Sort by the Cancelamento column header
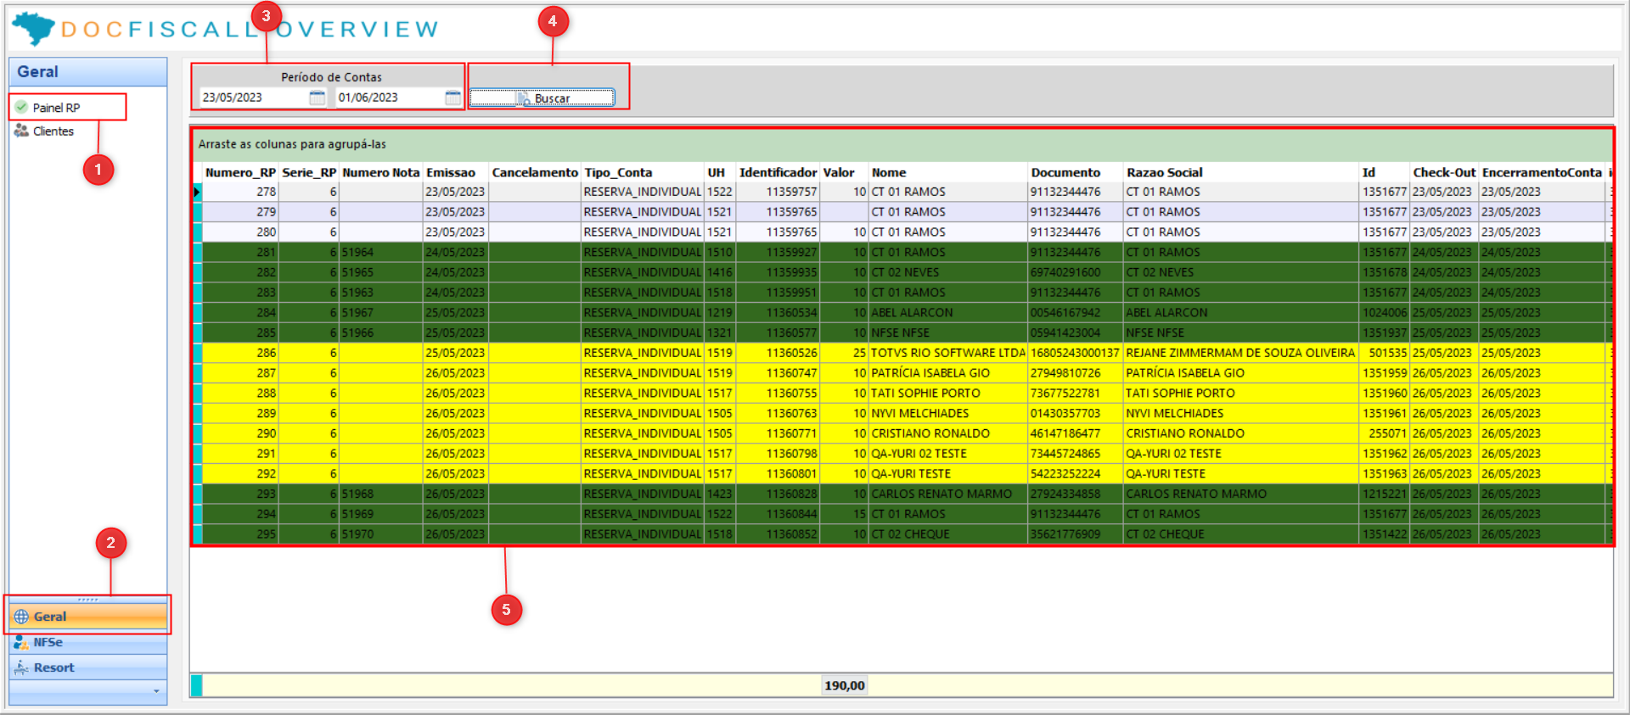The height and width of the screenshot is (715, 1630). pyautogui.click(x=535, y=172)
